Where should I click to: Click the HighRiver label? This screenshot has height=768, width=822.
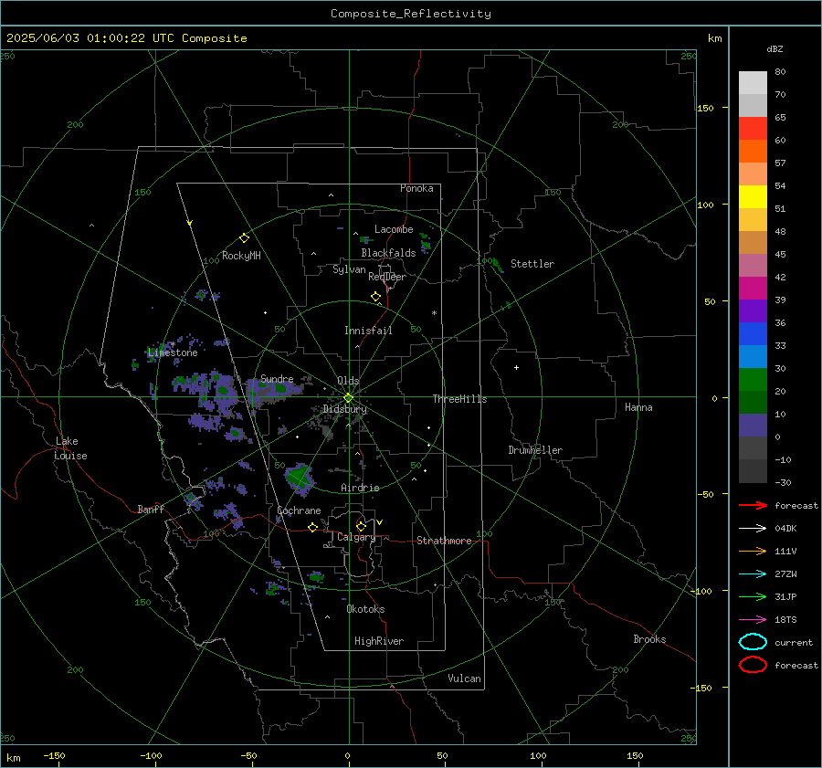coord(379,641)
